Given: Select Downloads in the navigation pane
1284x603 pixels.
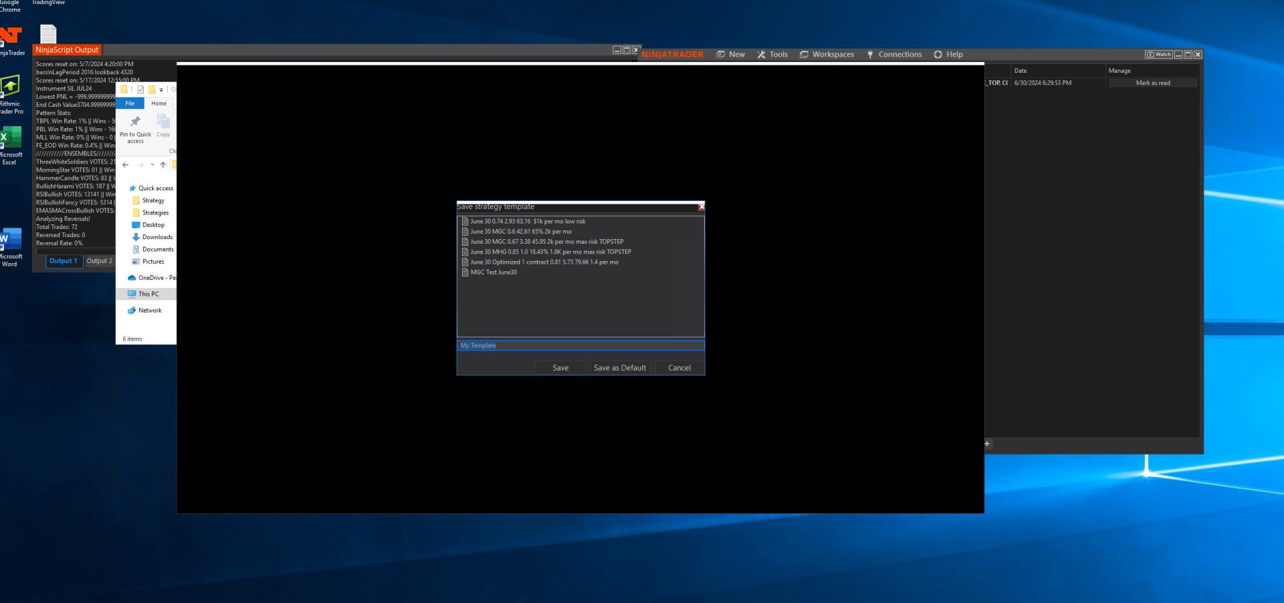Looking at the screenshot, I should click(152, 237).
